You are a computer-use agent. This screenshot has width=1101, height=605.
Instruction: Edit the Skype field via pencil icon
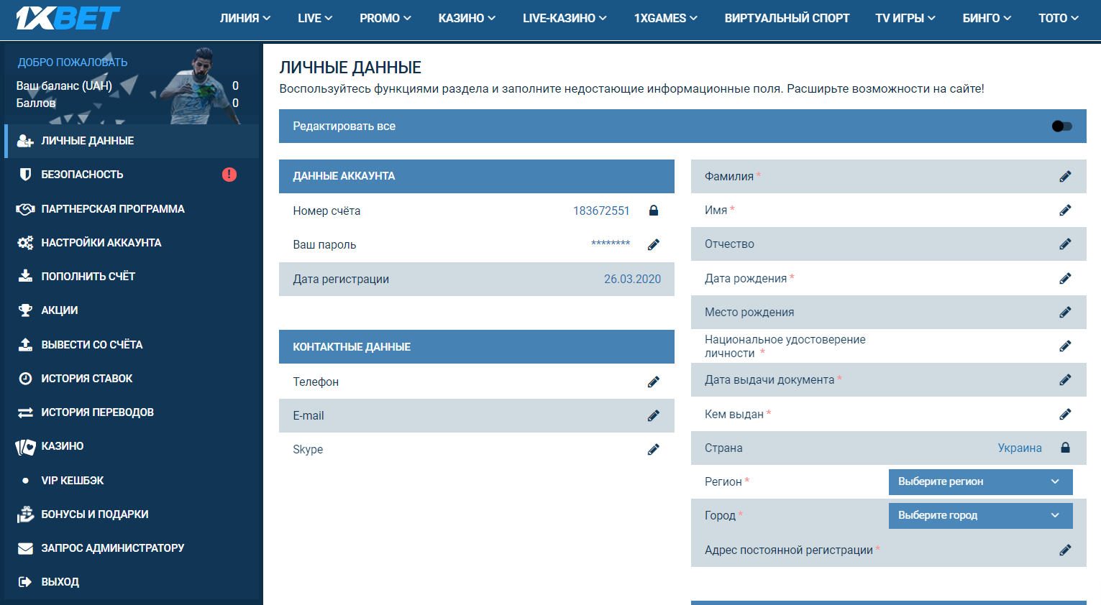tap(653, 450)
